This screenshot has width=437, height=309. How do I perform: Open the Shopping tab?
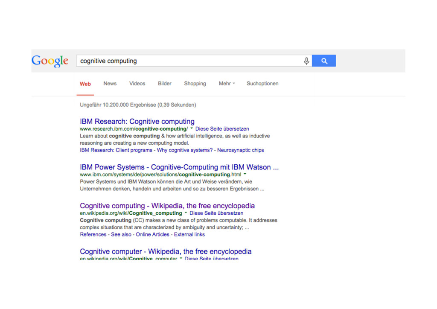(195, 84)
